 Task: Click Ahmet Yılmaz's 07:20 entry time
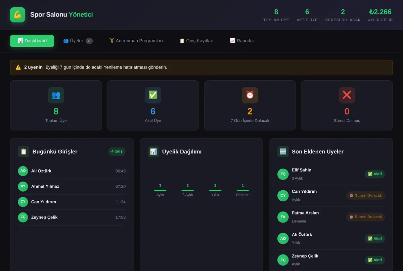pos(121,187)
